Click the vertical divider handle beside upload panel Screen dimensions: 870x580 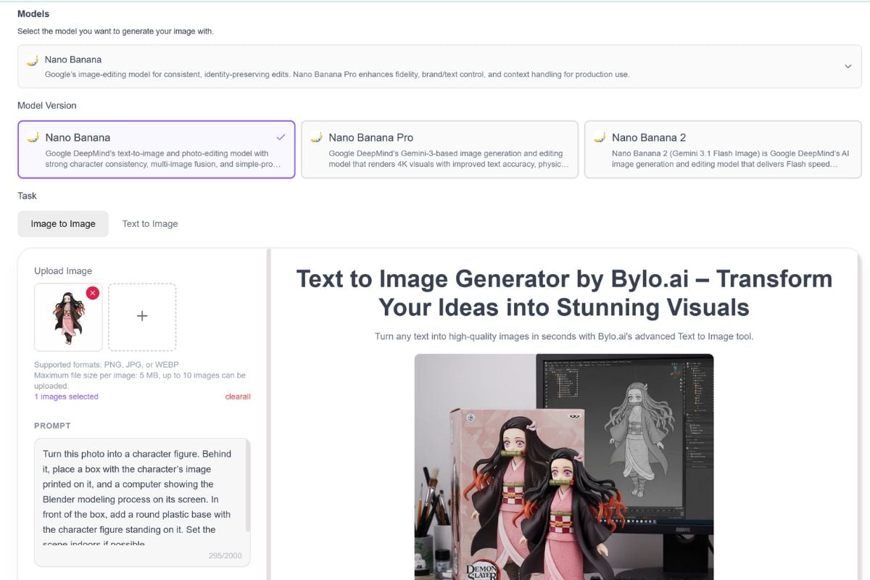[268, 414]
